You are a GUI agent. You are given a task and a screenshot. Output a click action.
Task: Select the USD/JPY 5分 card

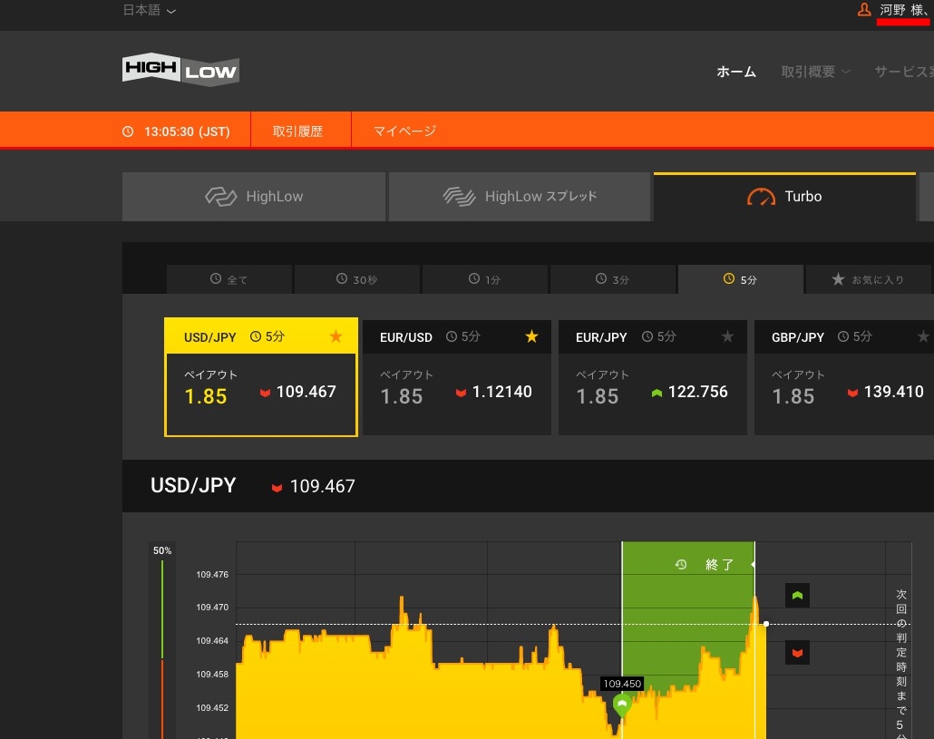pos(261,377)
